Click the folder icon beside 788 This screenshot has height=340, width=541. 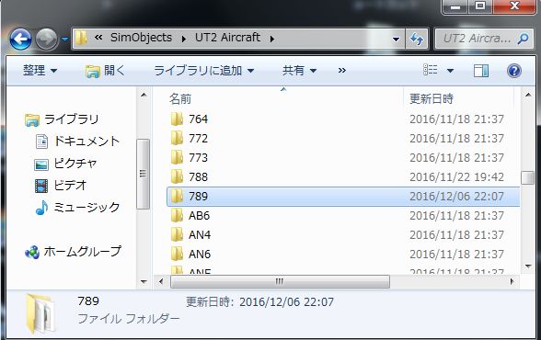click(x=177, y=176)
